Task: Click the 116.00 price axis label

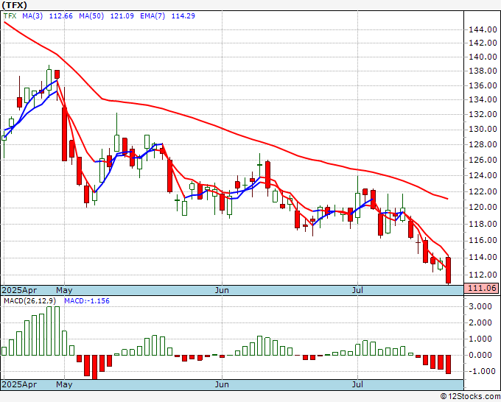Action: pyautogui.click(x=483, y=240)
